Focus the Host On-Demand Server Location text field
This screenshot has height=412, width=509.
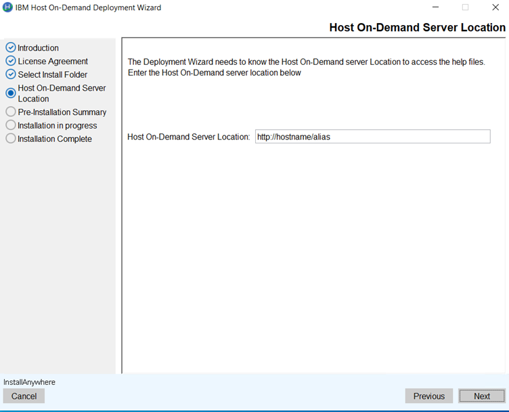[372, 137]
